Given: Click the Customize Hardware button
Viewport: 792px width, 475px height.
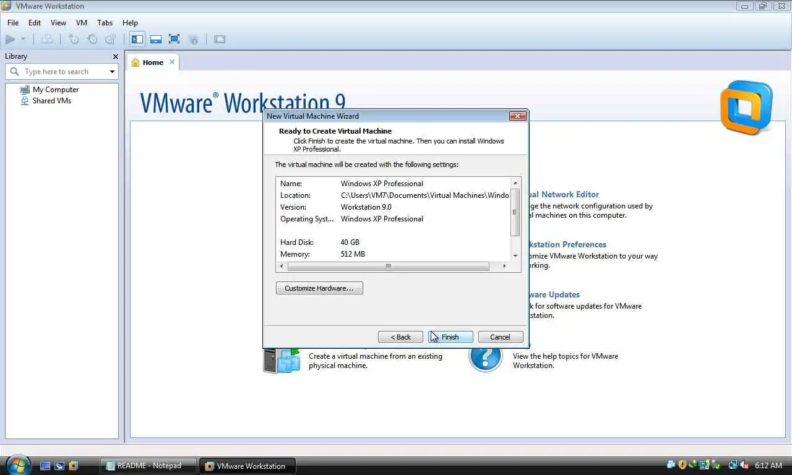Looking at the screenshot, I should click(319, 288).
